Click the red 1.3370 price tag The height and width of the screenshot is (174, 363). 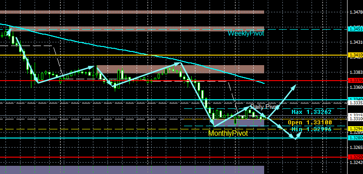pos(355,81)
